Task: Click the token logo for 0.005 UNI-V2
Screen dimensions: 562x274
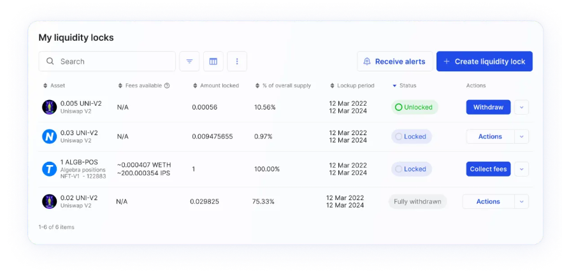Action: tap(50, 107)
